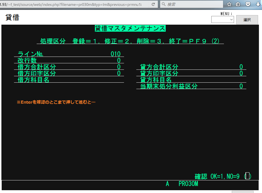The image size is (262, 193).
Task: Focus the 検索 search field
Action: click(193, 4)
